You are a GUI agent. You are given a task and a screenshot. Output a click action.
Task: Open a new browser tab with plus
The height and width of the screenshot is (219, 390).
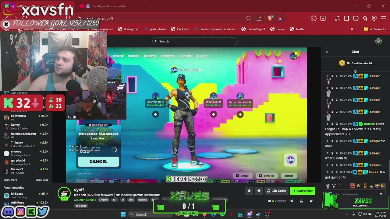pyautogui.click(x=156, y=6)
